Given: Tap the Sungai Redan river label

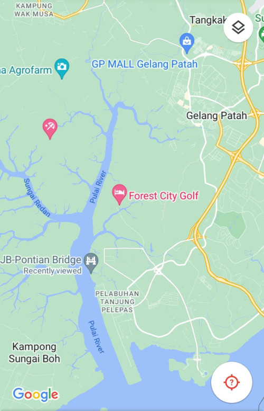Looking at the screenshot, I should (x=37, y=198).
